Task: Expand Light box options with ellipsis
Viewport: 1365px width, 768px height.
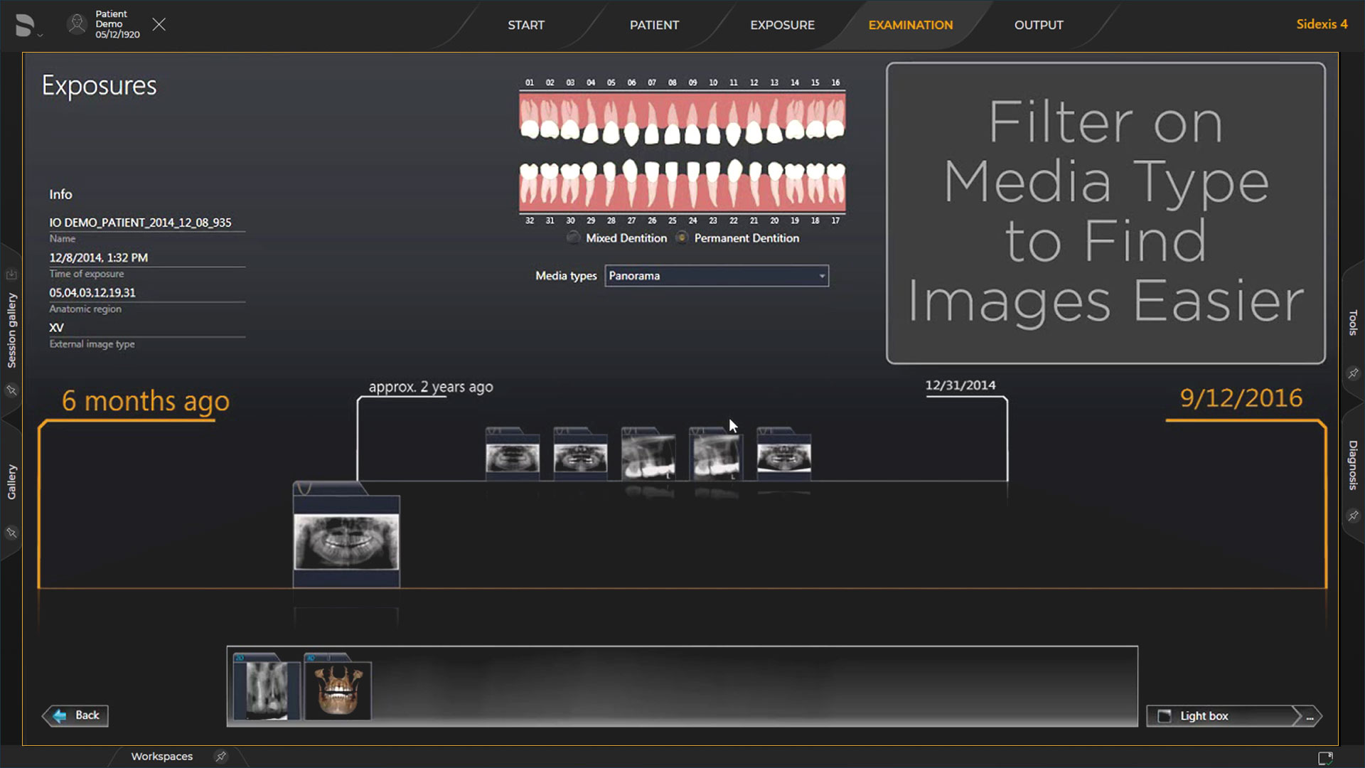Action: tap(1310, 716)
